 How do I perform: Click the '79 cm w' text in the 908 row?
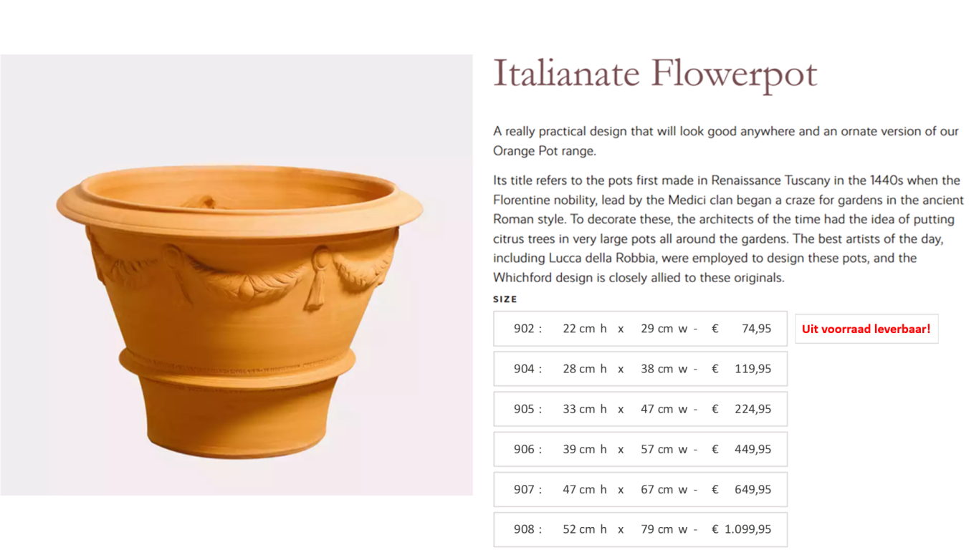(664, 529)
